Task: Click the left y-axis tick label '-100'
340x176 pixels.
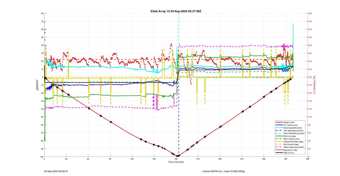Action: tap(41, 157)
